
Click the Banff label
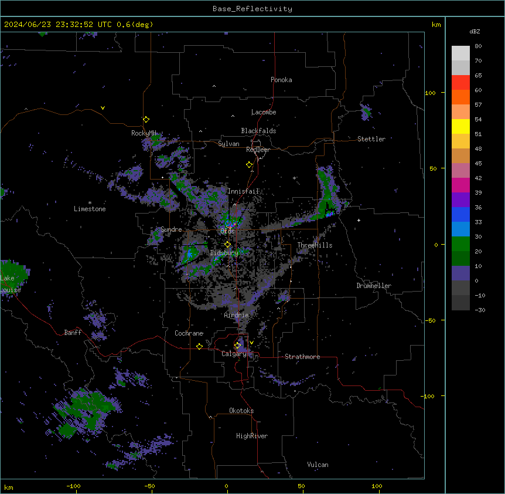(x=73, y=333)
